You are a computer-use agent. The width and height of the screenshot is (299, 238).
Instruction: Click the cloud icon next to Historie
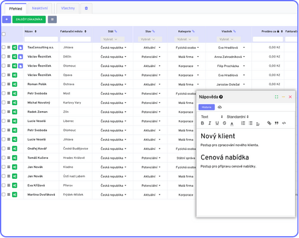(220, 107)
